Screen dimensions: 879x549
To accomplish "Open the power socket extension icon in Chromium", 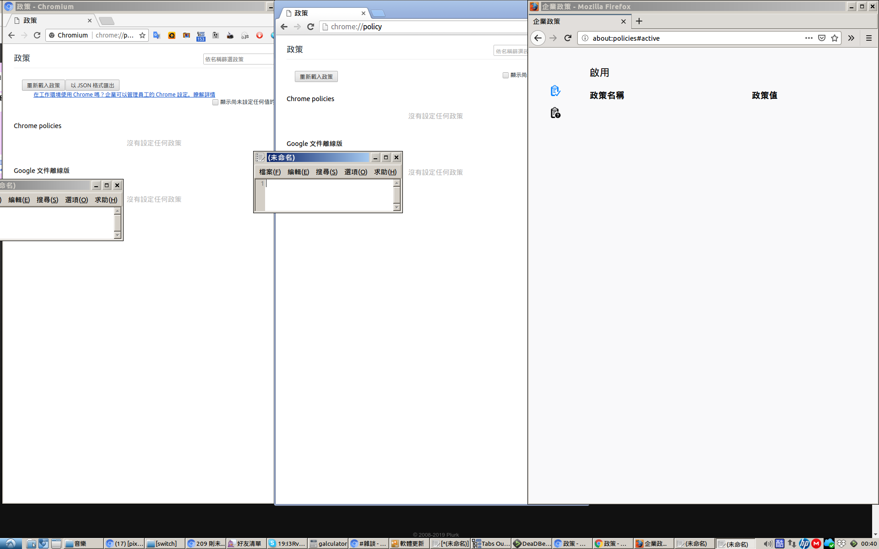I will click(x=216, y=35).
